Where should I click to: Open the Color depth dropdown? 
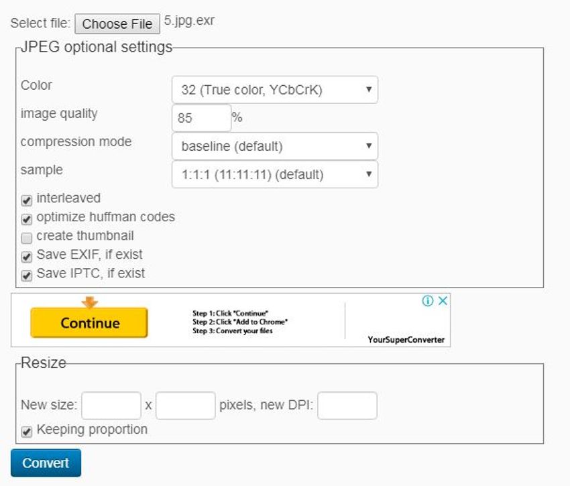(x=274, y=90)
